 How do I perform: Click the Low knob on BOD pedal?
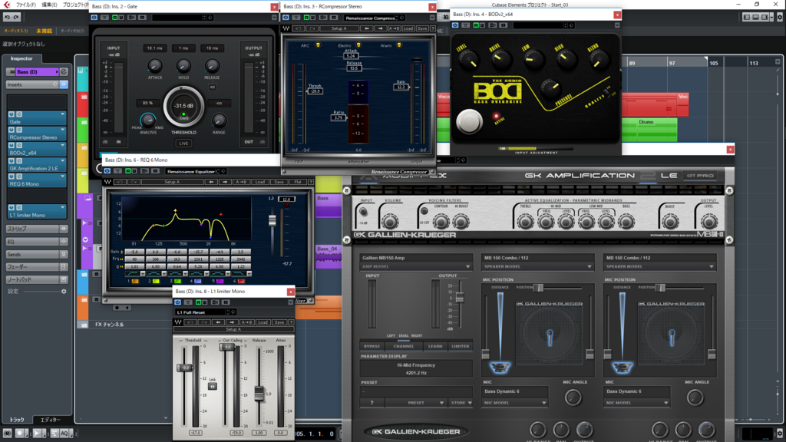coord(534,60)
